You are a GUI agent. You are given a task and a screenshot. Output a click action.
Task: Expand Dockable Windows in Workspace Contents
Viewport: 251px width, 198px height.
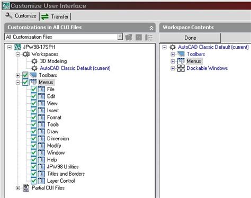tap(173, 68)
